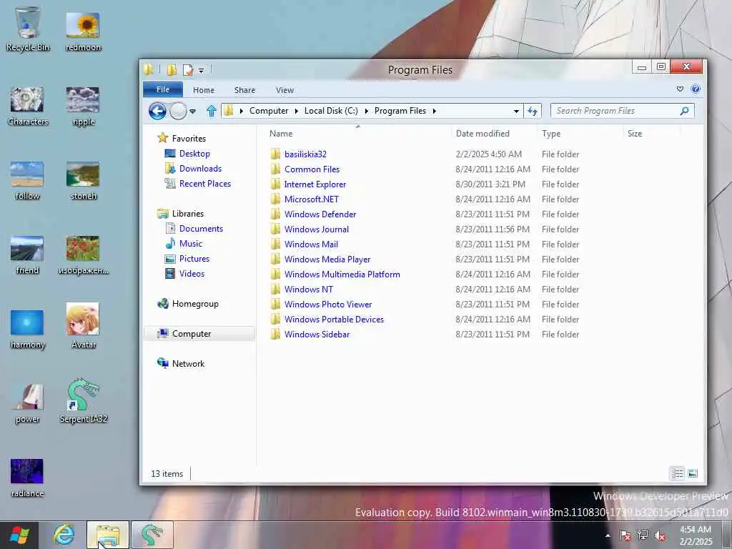
Task: Select the Windows Media Player folder
Action: pos(327,259)
